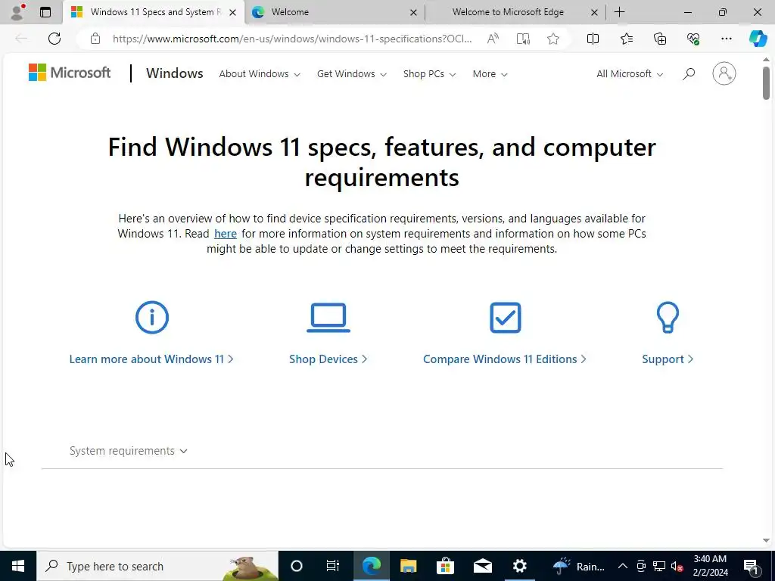Open Browser essentials heart icon
This screenshot has width=775, height=581.
(x=693, y=39)
